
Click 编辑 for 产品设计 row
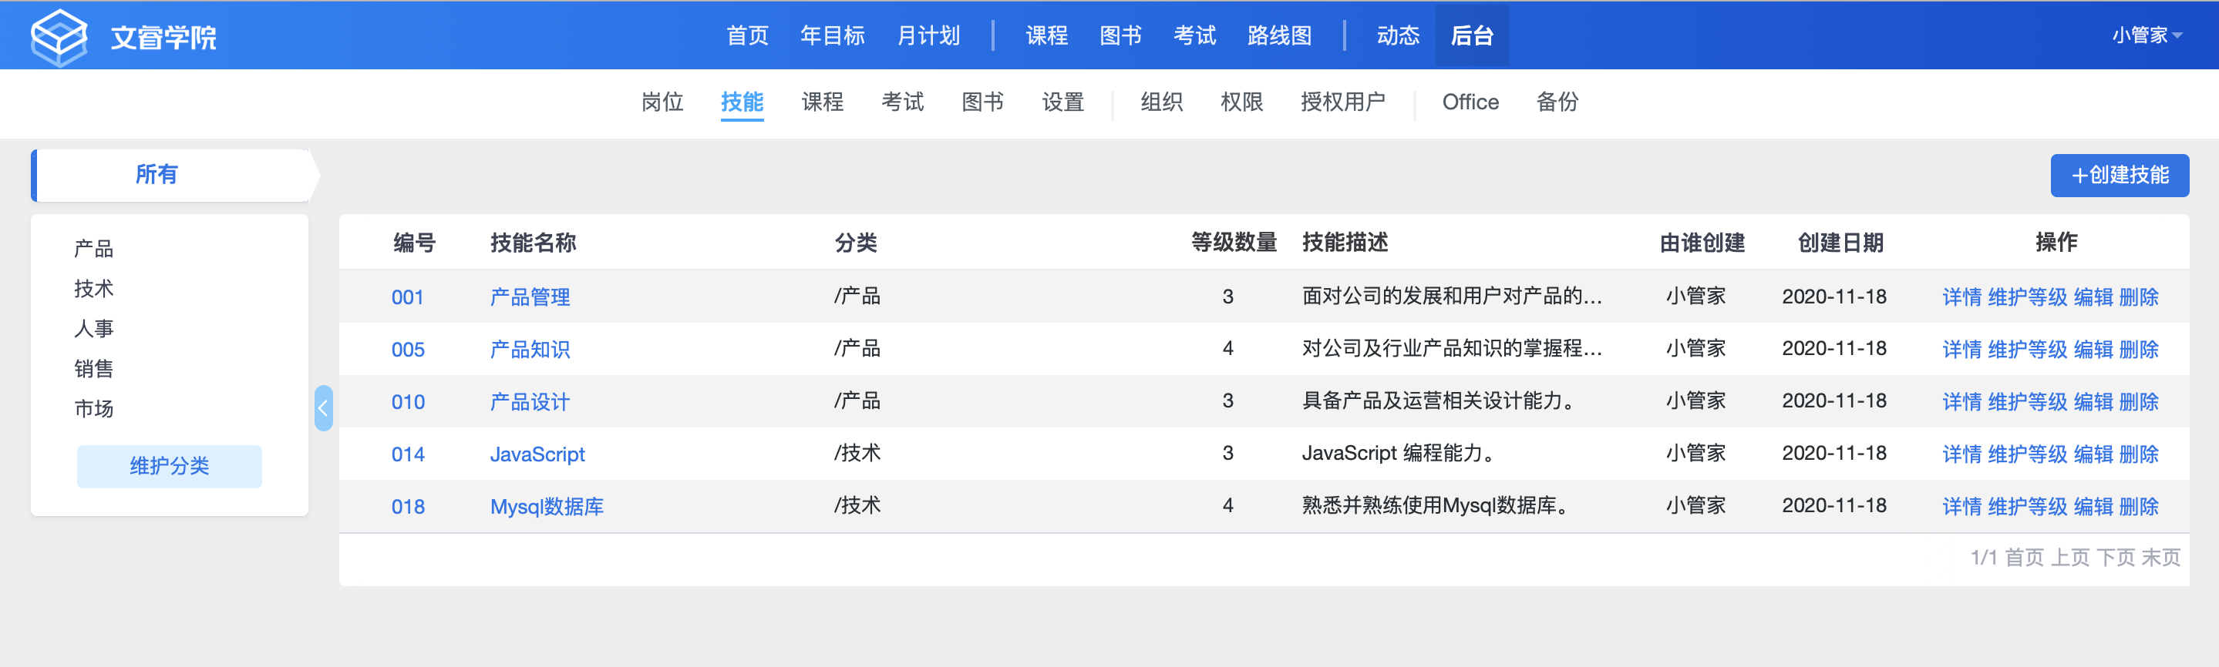2093,403
